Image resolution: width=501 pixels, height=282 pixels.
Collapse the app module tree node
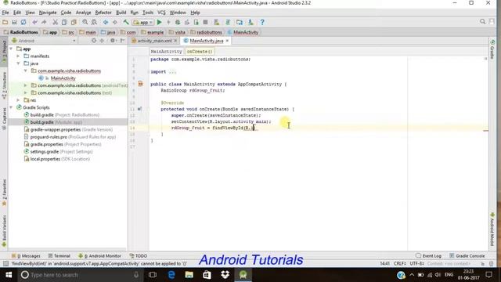coord(12,49)
